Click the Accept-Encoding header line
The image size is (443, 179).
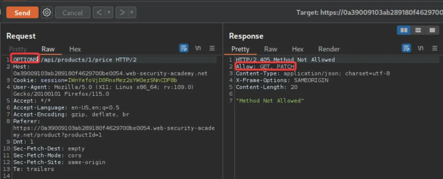[x=71, y=115]
